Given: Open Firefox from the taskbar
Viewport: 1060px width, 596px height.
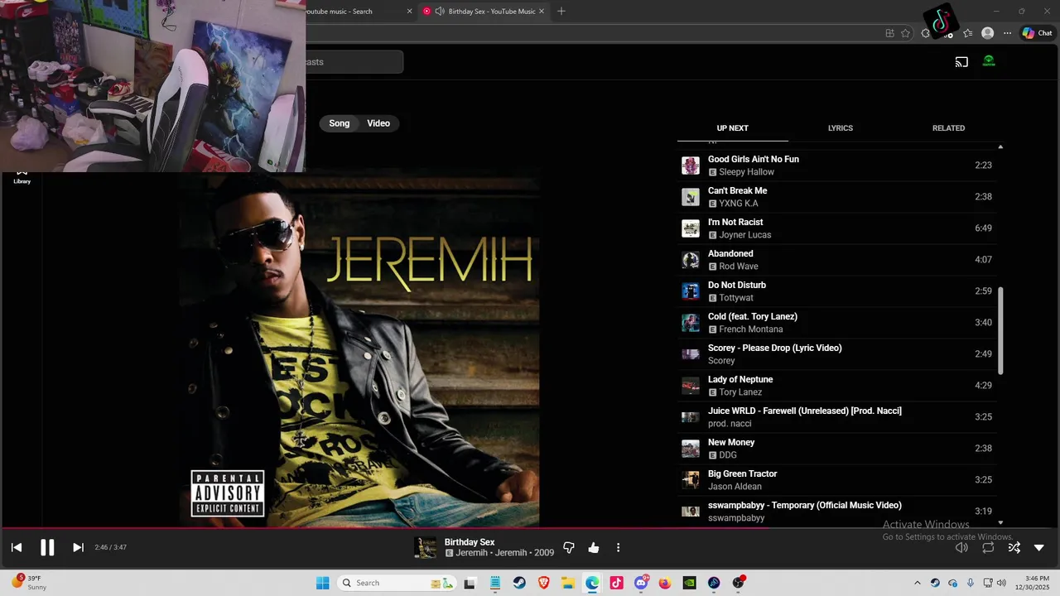Looking at the screenshot, I should click(x=665, y=583).
